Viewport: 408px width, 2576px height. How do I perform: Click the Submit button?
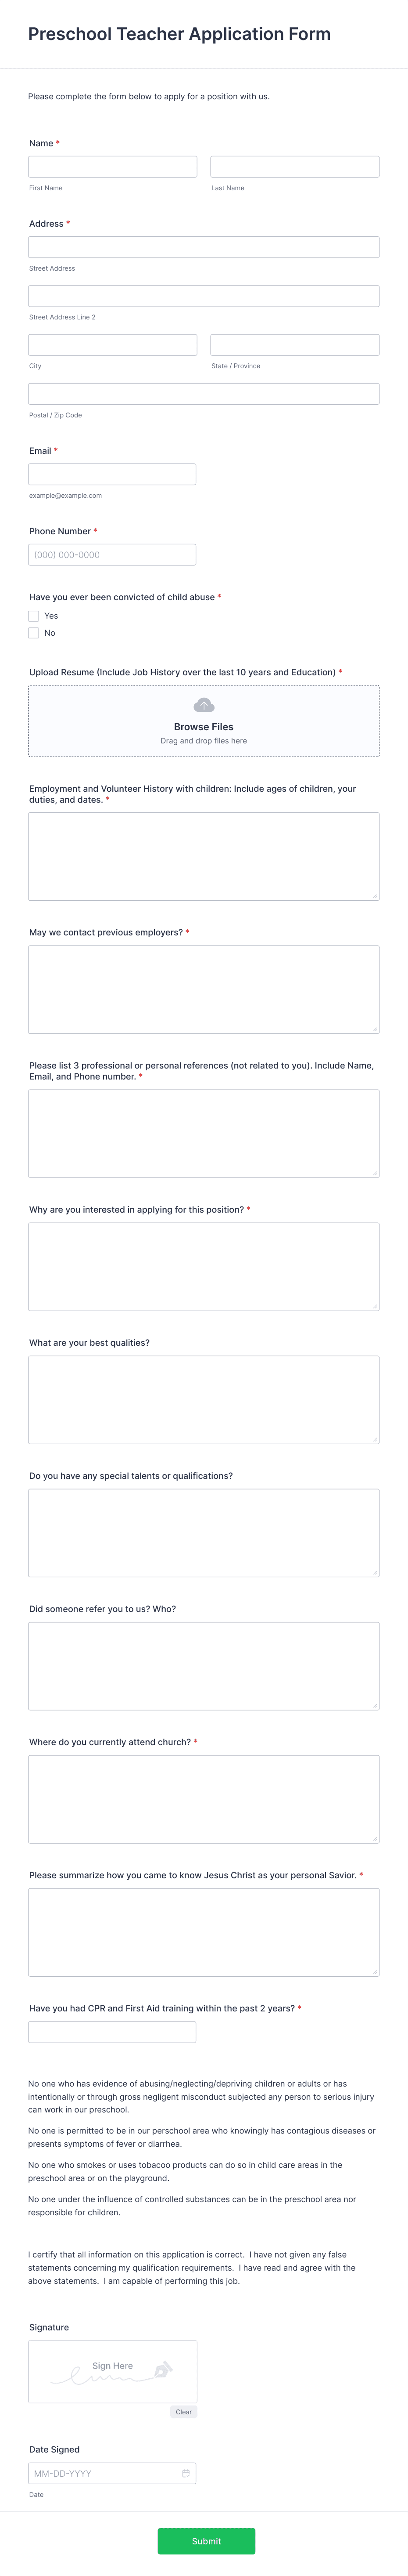click(x=204, y=2541)
